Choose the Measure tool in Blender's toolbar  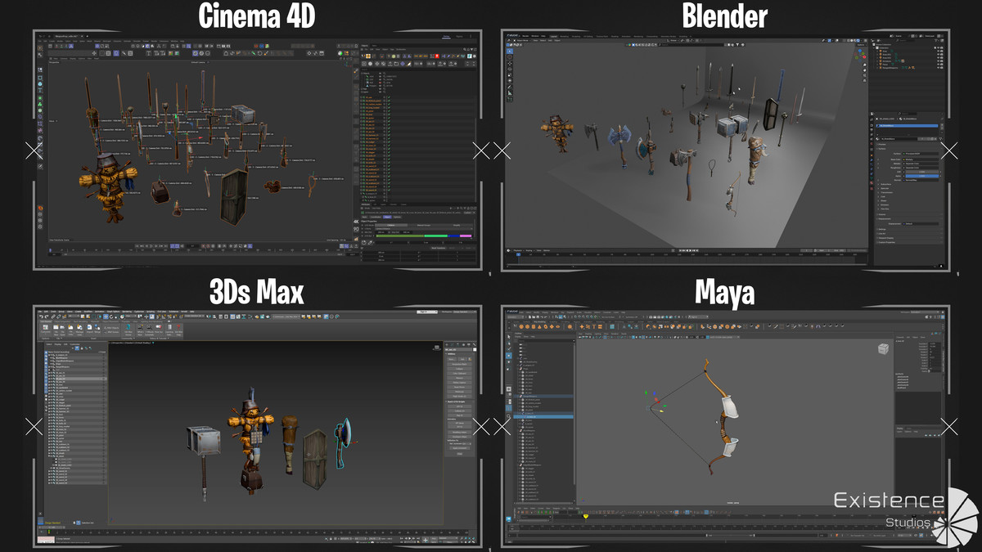coord(510,92)
